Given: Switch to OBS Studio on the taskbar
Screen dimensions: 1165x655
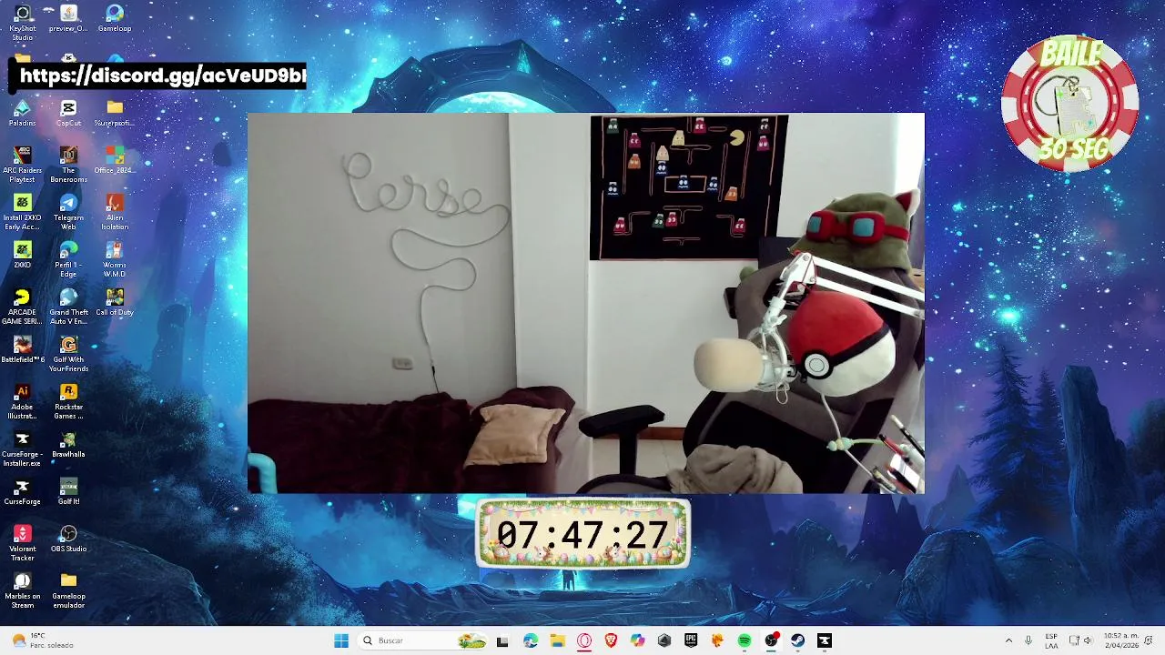Looking at the screenshot, I should [x=771, y=640].
